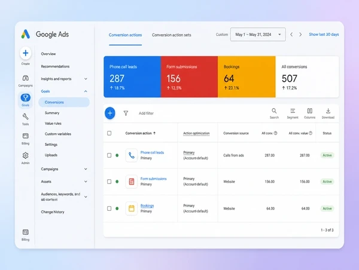The image size is (359, 270).
Task: Expand Audiences, keywords, and ad content
Action: click(86, 197)
